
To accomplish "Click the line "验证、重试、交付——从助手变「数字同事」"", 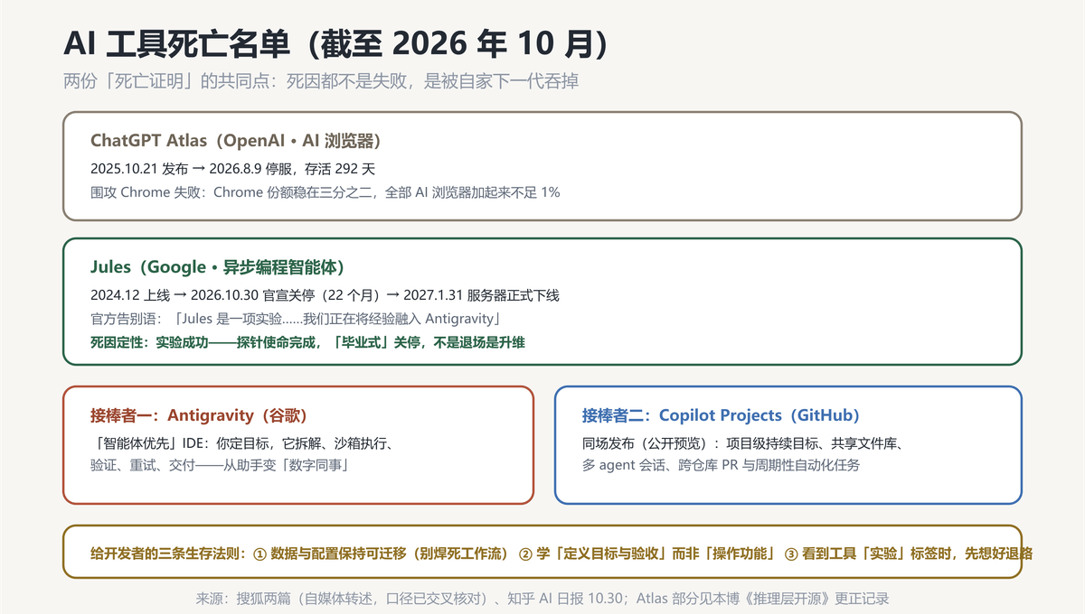I will pyautogui.click(x=221, y=466).
